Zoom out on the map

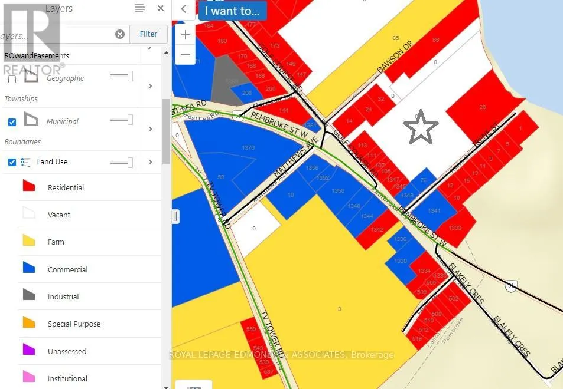click(x=186, y=54)
